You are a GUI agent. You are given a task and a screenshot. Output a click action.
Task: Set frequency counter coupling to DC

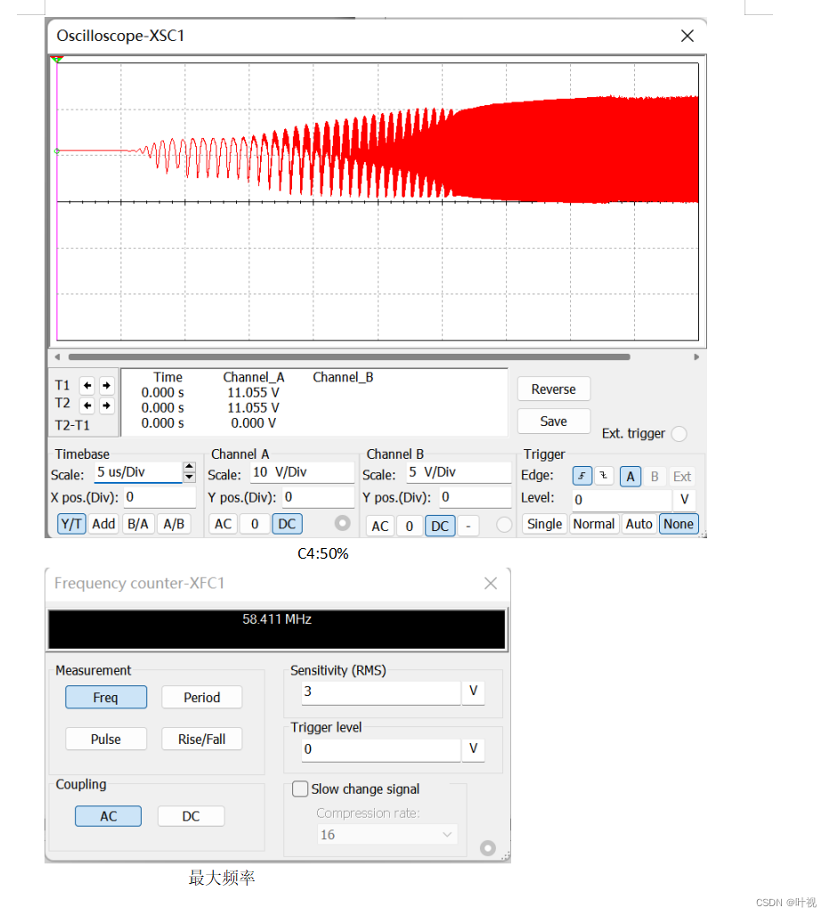pyautogui.click(x=191, y=816)
